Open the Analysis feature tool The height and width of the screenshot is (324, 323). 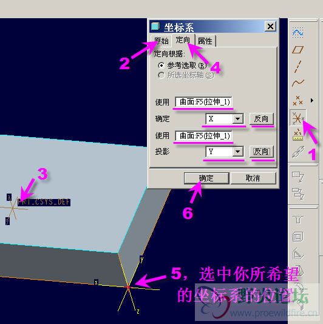point(297,135)
